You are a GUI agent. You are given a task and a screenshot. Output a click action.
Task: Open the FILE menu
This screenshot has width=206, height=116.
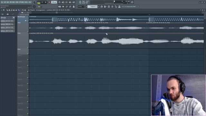(x=2, y=2)
